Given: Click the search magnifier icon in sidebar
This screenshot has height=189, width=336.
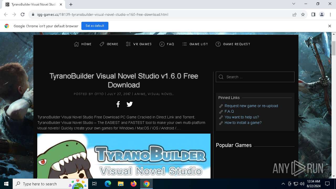Looking at the screenshot, I should click(x=221, y=77).
